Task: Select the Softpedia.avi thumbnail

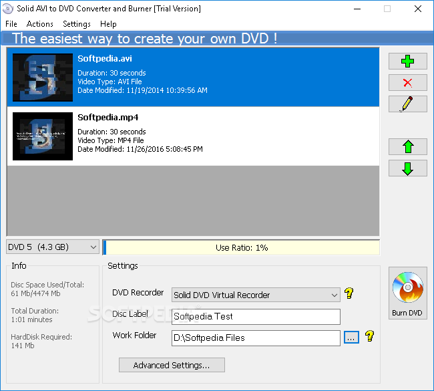Action: [43, 78]
